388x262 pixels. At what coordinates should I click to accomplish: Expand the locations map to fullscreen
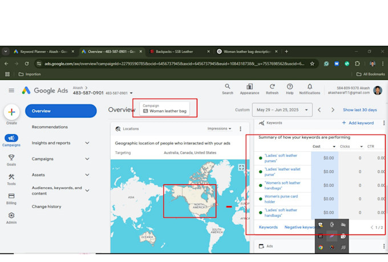[x=241, y=167]
